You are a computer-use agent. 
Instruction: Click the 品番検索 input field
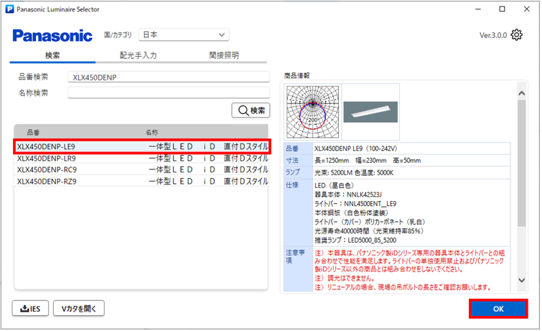pyautogui.click(x=168, y=77)
